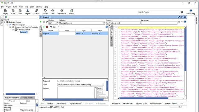The image size is (199, 112).
Task: Click the add assertion checkmark icon
Action: [47, 22]
